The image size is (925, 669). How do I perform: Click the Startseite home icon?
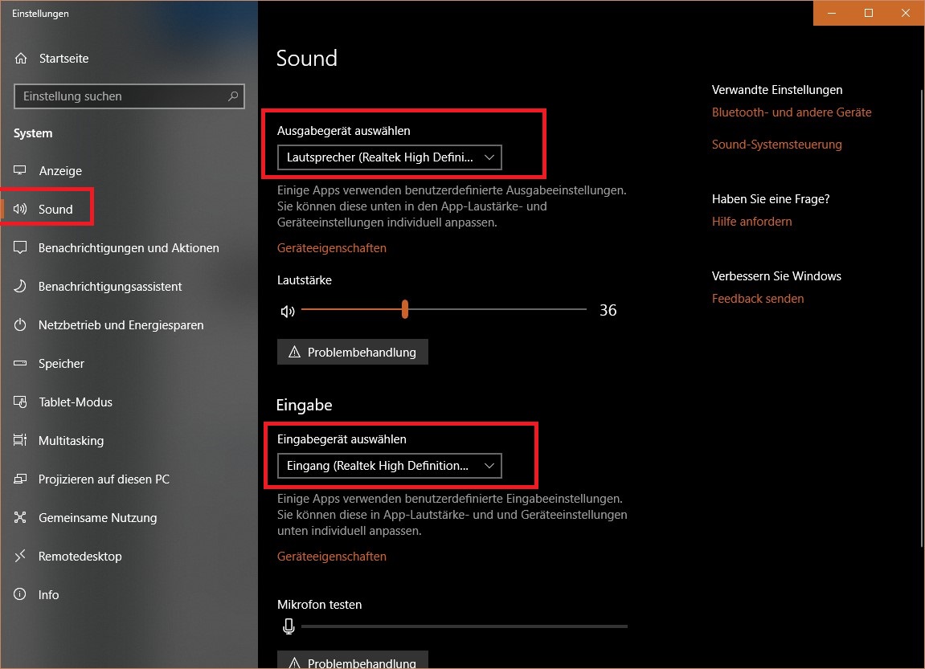[x=21, y=59]
